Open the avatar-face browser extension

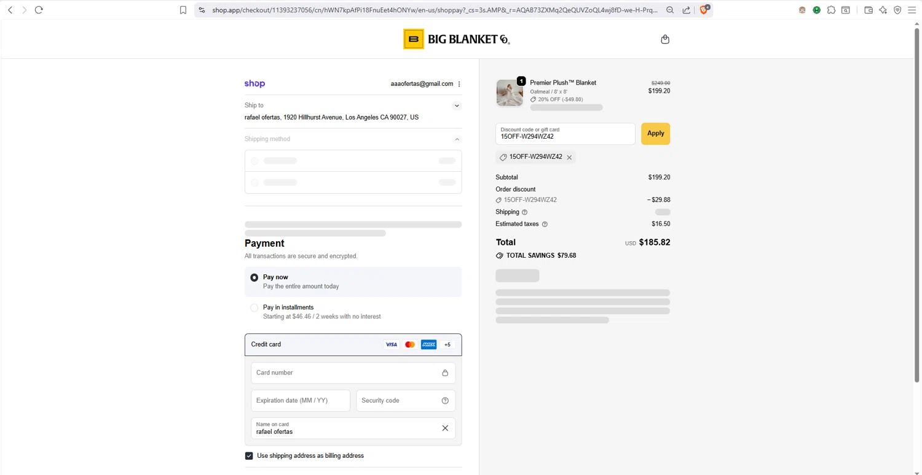click(802, 10)
